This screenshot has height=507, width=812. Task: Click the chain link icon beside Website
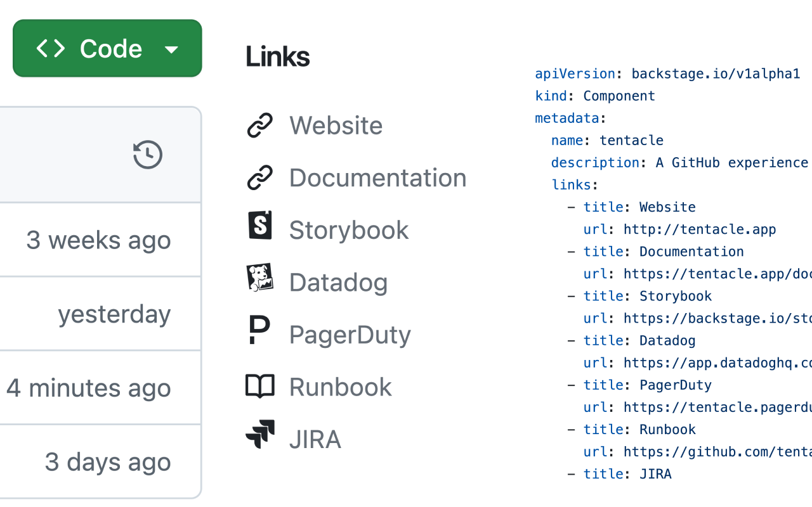click(x=260, y=125)
